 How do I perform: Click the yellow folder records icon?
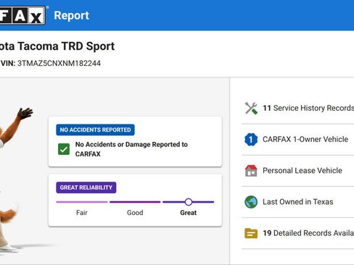[x=251, y=233]
